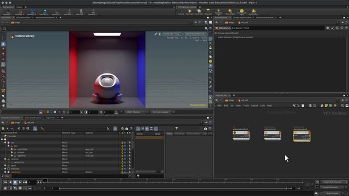Click the info icon in the parameter pane header
This screenshot has height=196, width=349.
pyautogui.click(x=342, y=28)
